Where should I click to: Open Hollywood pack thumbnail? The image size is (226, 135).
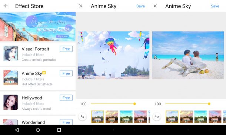[11, 102]
